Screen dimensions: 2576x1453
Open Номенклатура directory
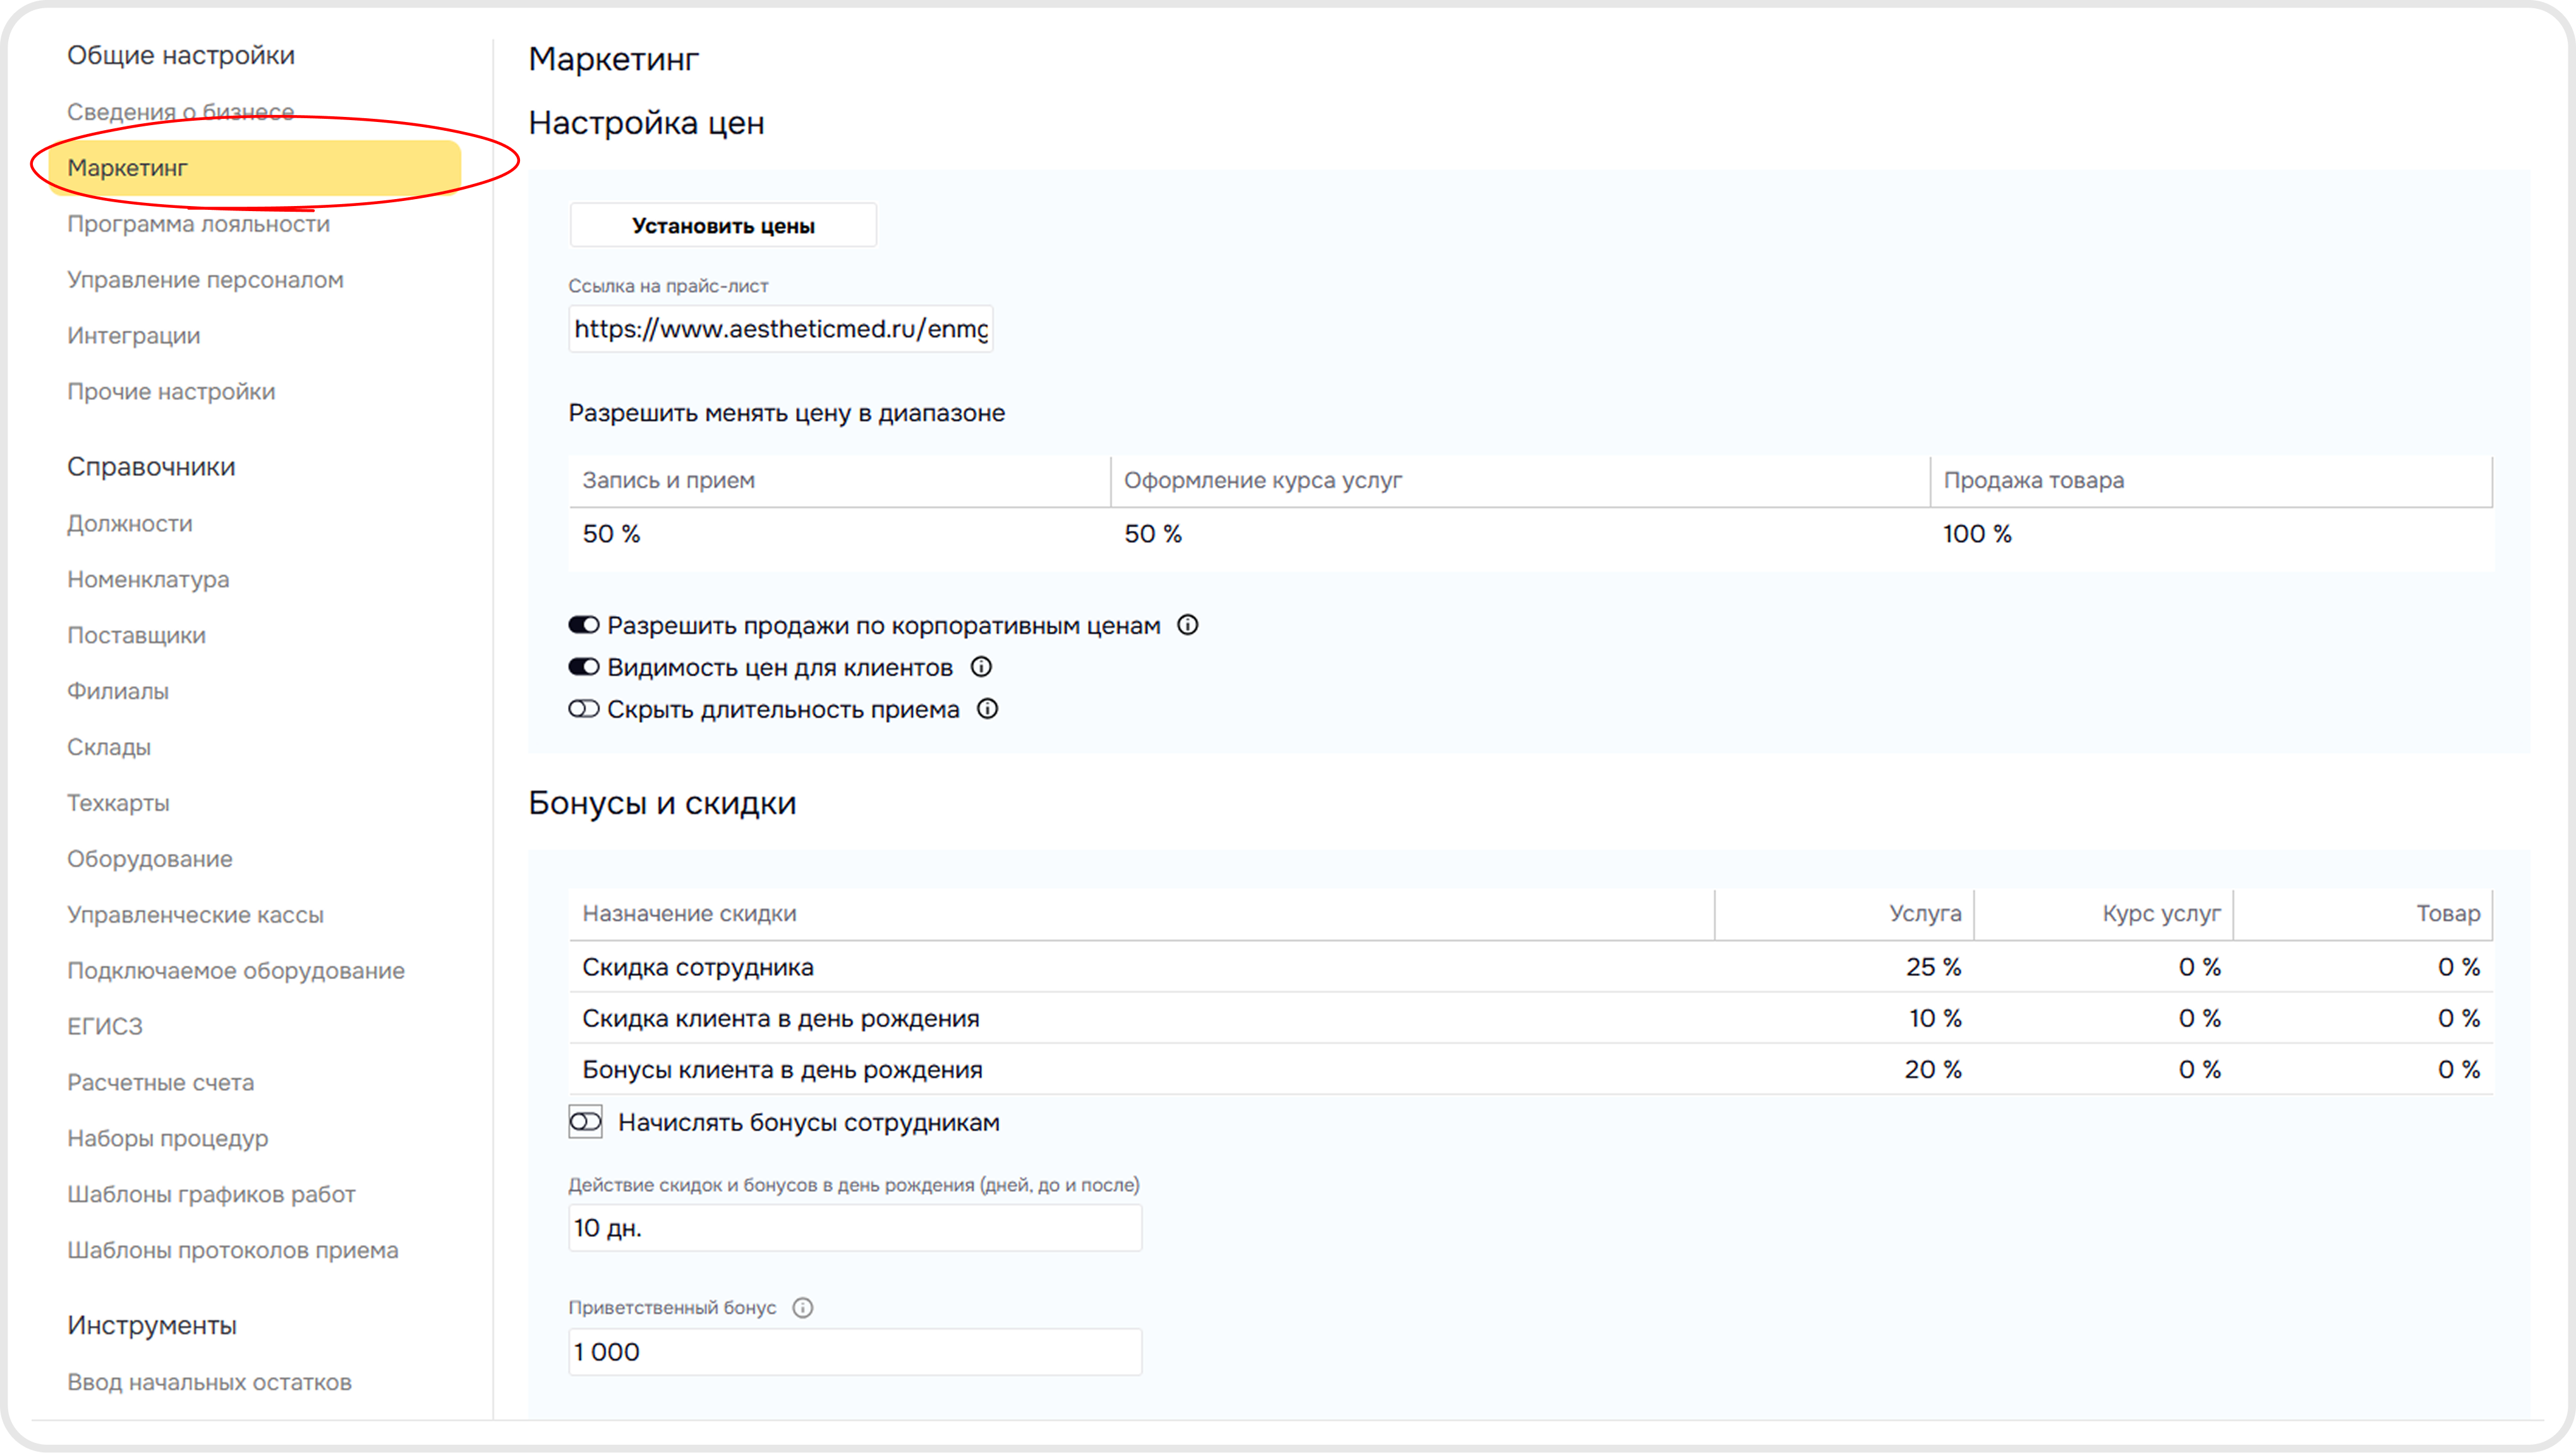click(148, 579)
